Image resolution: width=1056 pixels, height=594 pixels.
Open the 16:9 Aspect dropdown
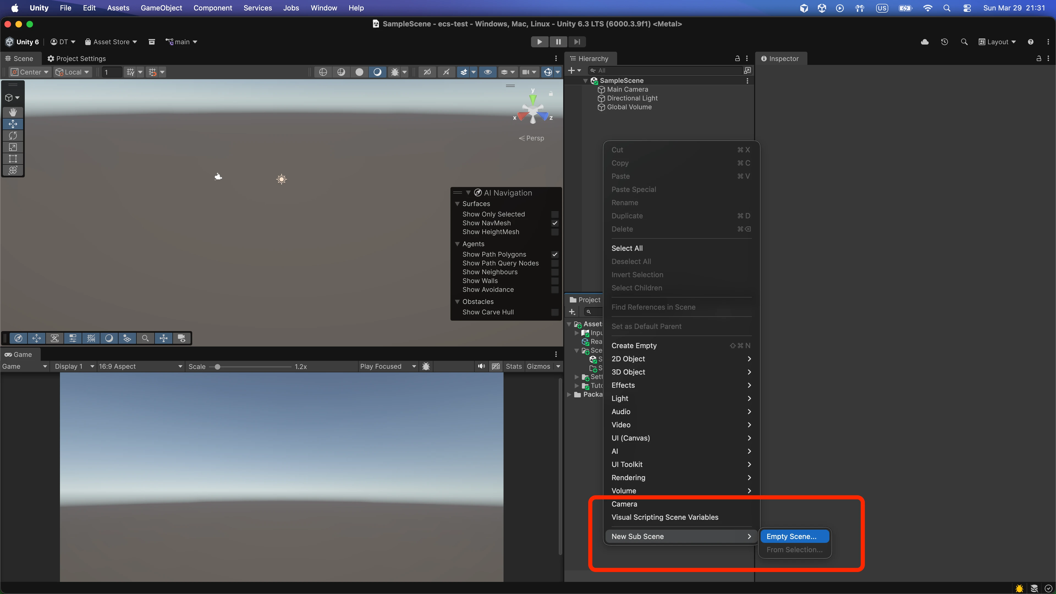pos(140,366)
